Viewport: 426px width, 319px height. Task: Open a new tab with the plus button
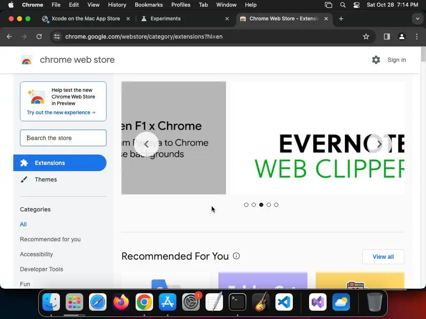(x=341, y=19)
